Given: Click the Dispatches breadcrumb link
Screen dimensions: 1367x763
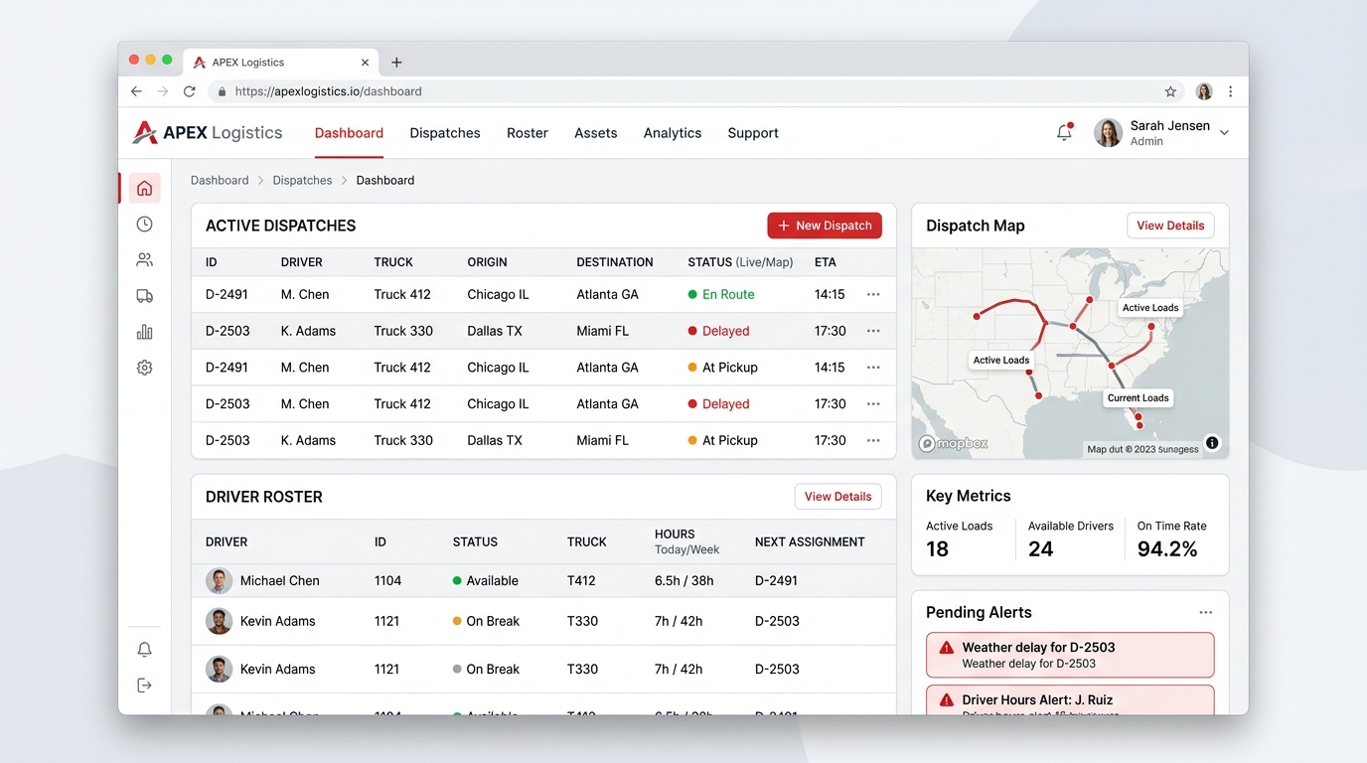Looking at the screenshot, I should [302, 181].
